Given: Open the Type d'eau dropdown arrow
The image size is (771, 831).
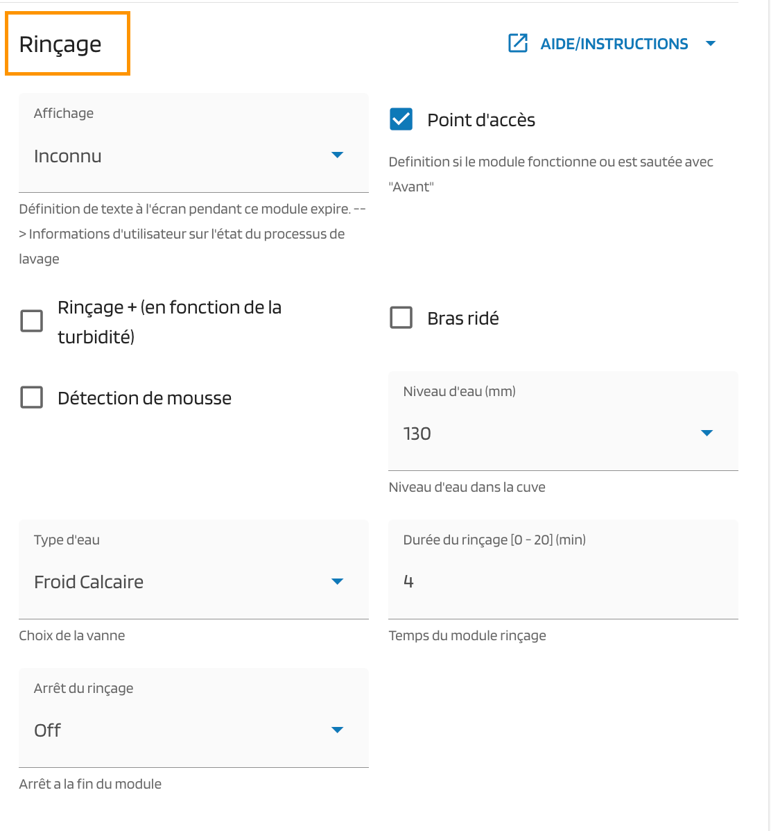Looking at the screenshot, I should point(338,581).
